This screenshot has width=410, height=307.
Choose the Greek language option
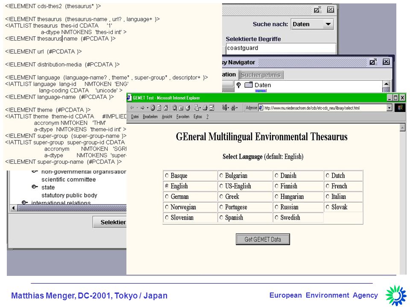coord(221,197)
